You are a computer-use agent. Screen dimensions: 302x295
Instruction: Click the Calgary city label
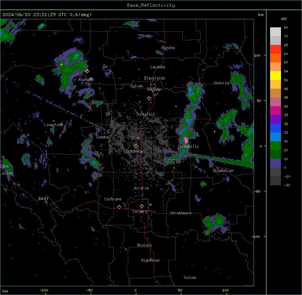140,211
